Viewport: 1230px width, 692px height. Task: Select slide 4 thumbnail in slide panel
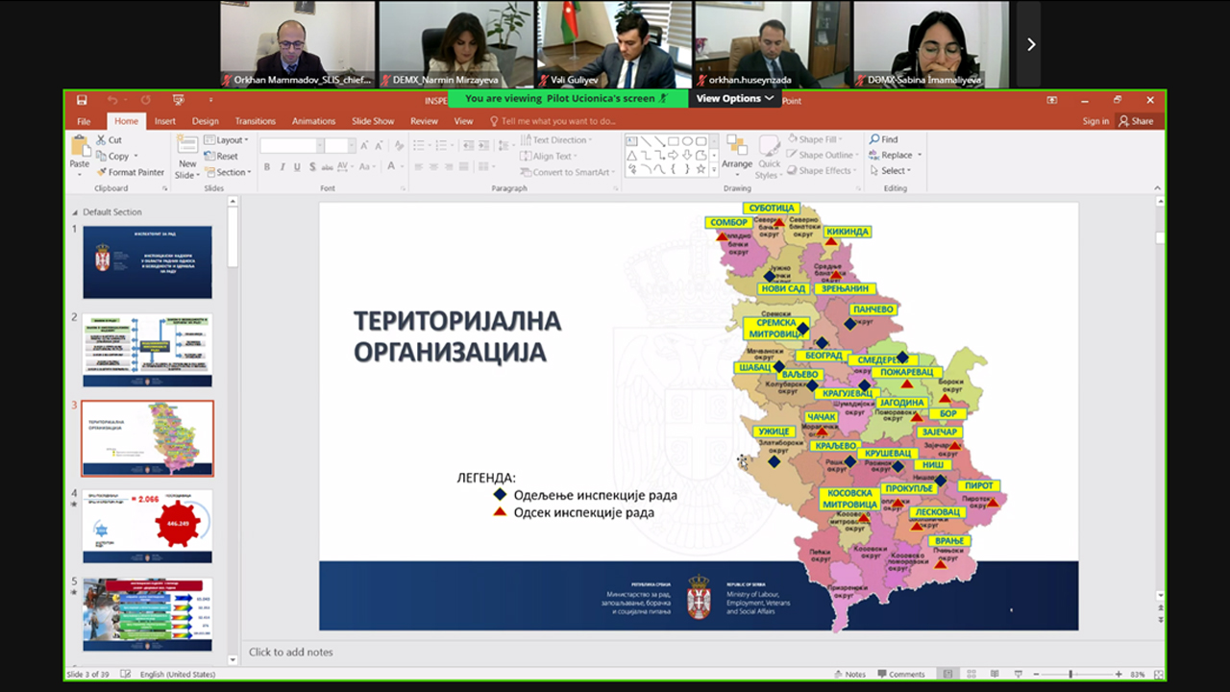click(147, 526)
